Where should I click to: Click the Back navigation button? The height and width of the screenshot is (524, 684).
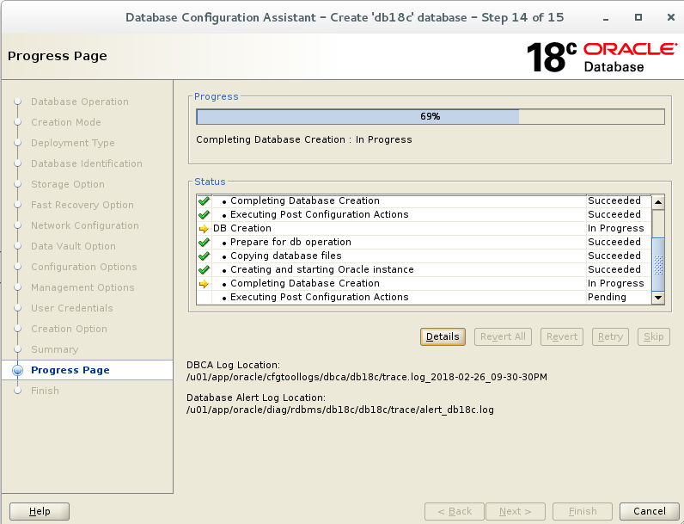[x=455, y=511]
